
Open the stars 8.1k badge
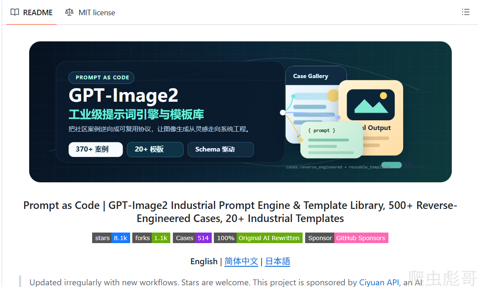[x=111, y=238]
